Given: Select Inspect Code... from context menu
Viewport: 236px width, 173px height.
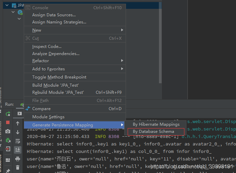Looking at the screenshot, I should (x=75, y=47).
